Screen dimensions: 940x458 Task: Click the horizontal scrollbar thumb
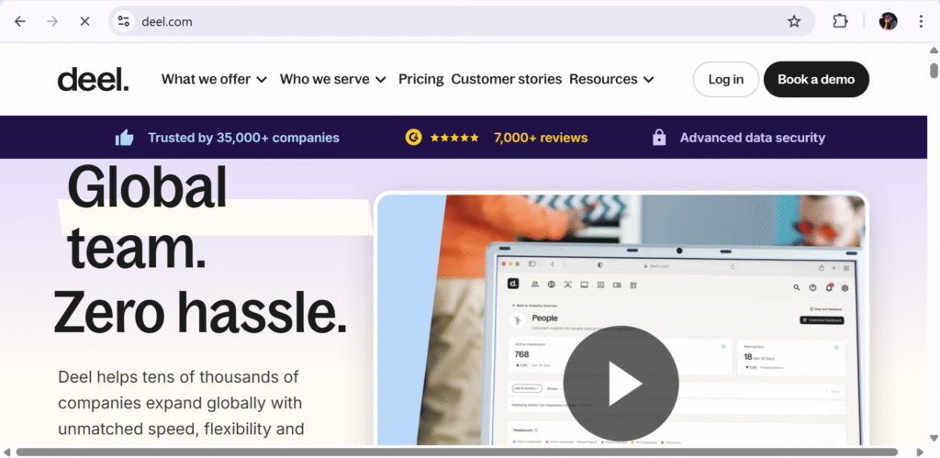point(457,452)
